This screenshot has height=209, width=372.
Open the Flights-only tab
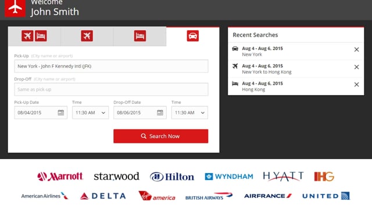[87, 36]
